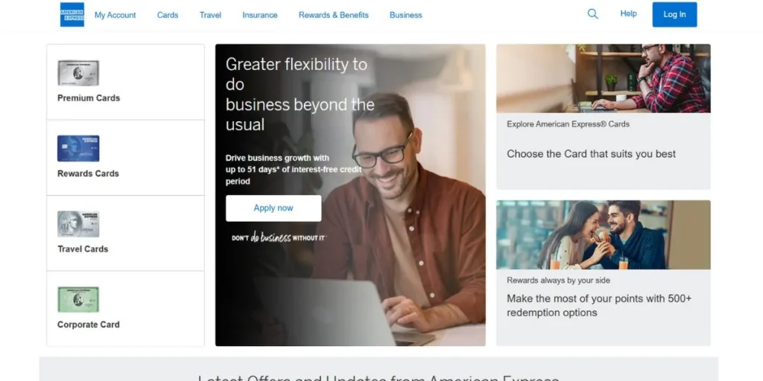This screenshot has height=381, width=763.
Task: Click the Log In button
Action: [x=674, y=15]
